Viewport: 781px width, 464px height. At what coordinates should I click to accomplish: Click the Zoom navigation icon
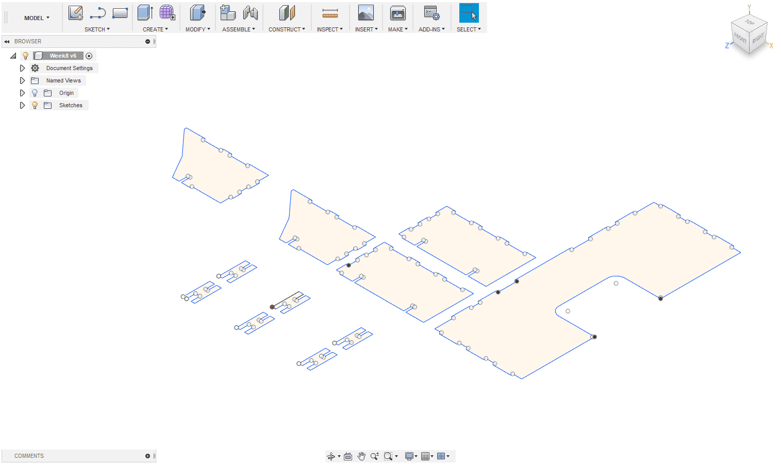[375, 456]
